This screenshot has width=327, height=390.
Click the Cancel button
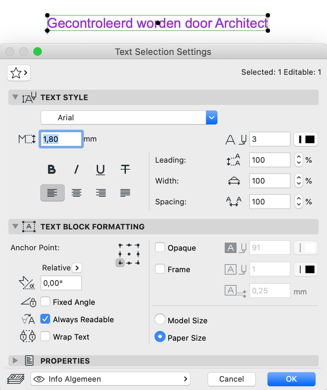point(231,379)
